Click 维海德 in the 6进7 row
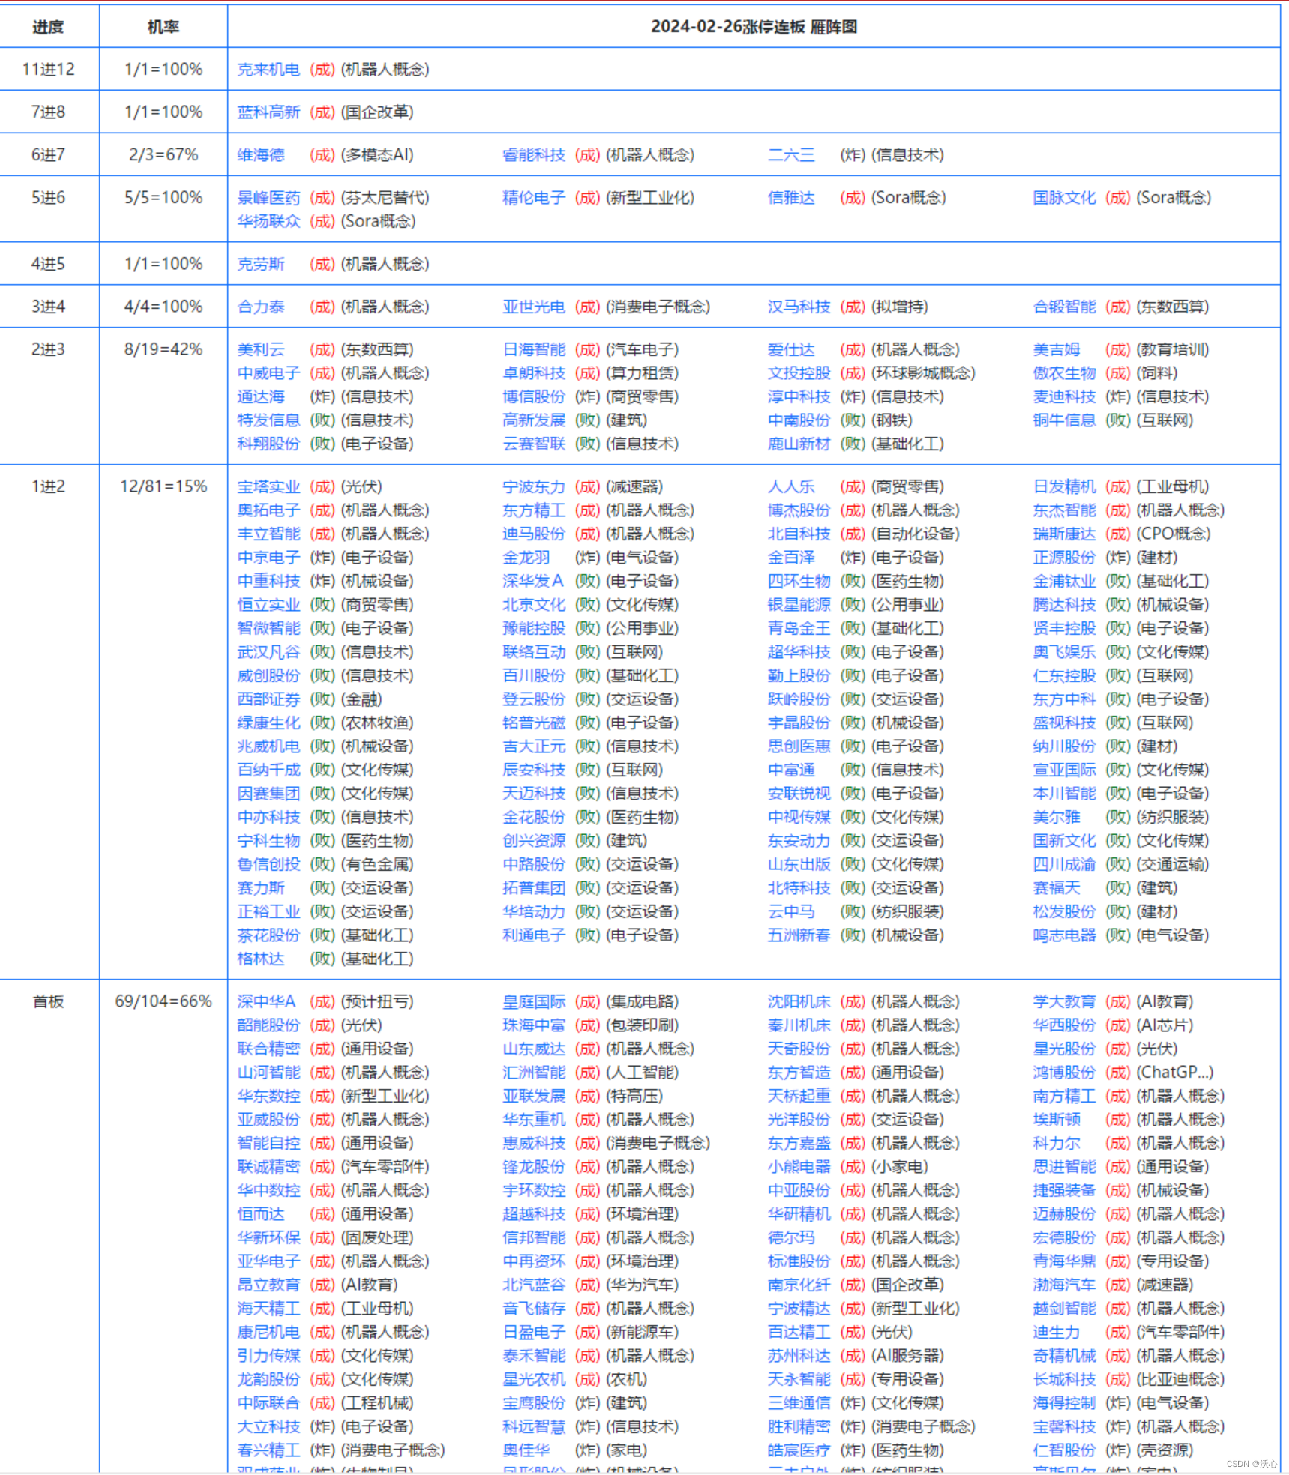This screenshot has width=1289, height=1475. click(x=261, y=155)
